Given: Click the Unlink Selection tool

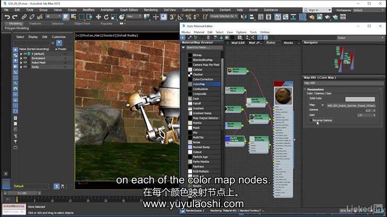Looking at the screenshot, I should 32,17.
